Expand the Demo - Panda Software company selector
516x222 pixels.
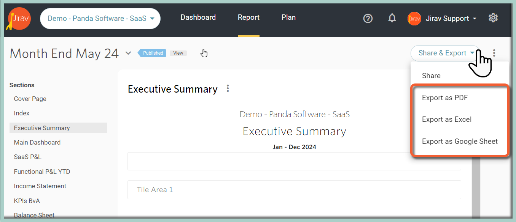click(100, 19)
